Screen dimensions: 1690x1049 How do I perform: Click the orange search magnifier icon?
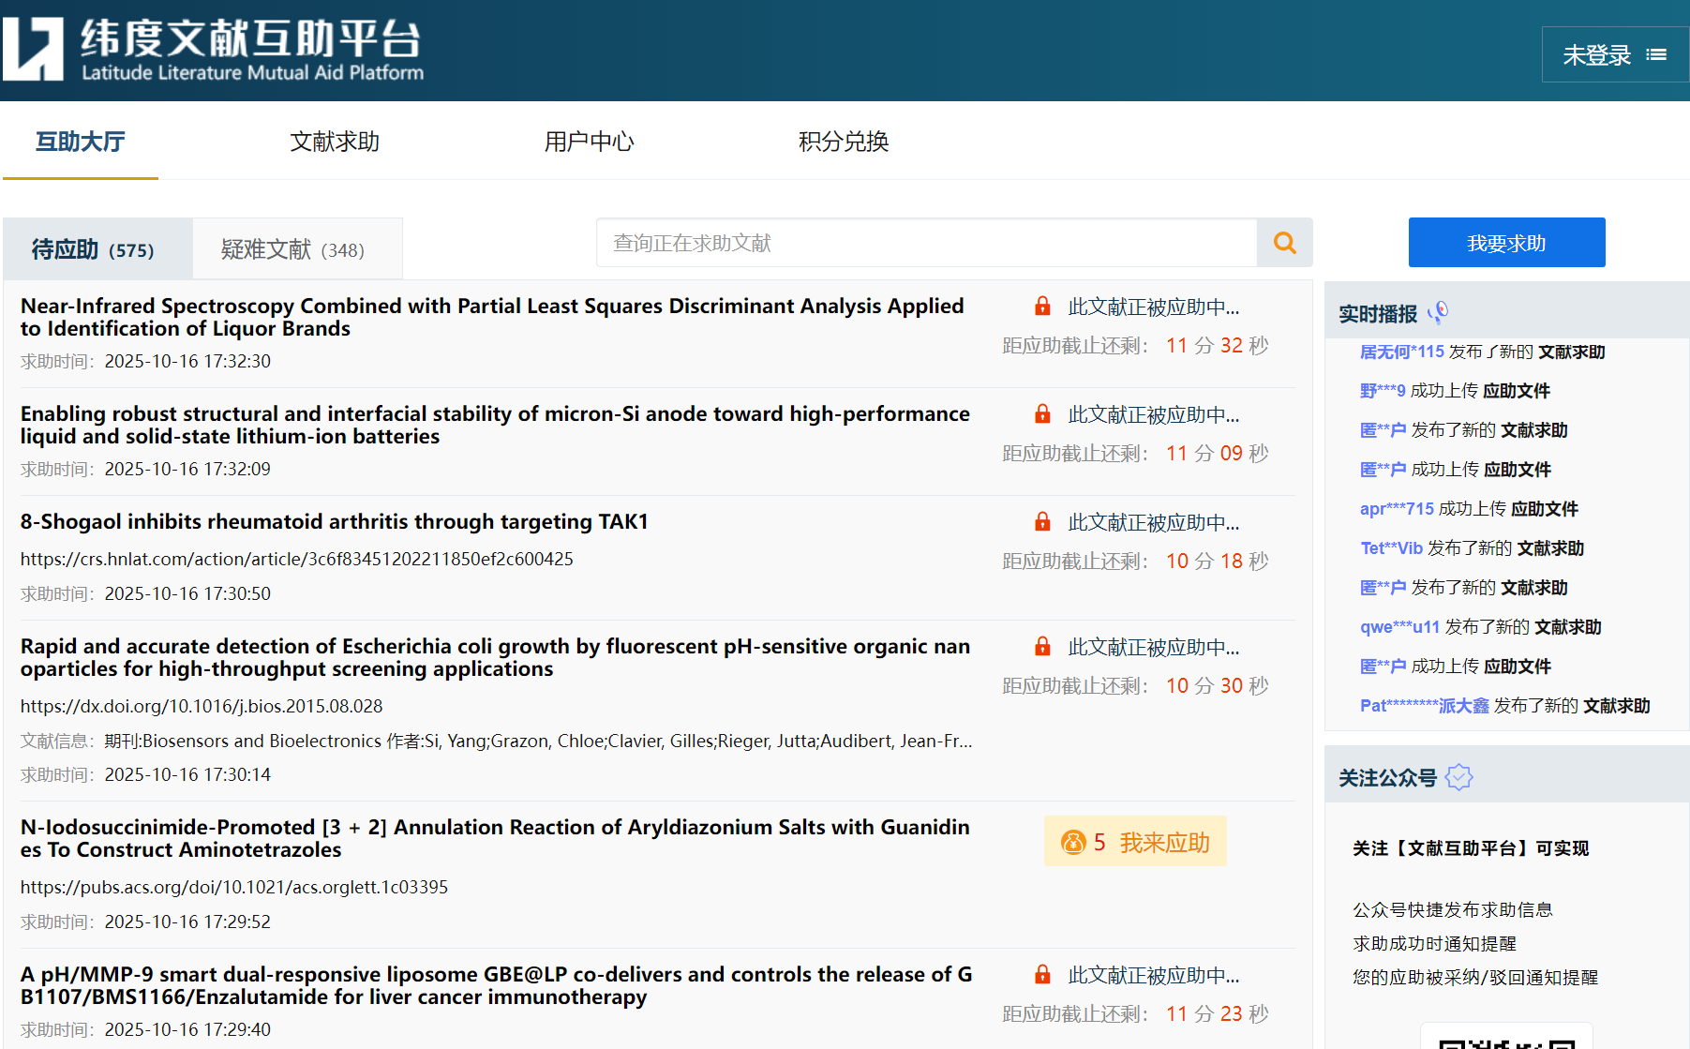[x=1284, y=243]
